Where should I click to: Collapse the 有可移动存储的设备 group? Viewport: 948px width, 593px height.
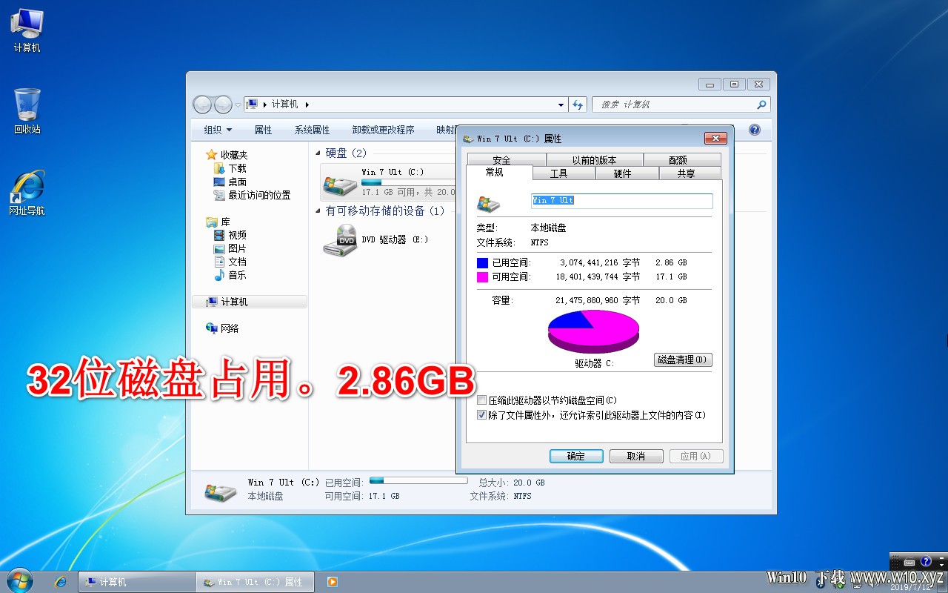pos(318,211)
